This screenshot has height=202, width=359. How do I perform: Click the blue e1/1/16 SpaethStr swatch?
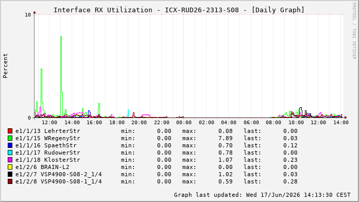(x=10, y=145)
